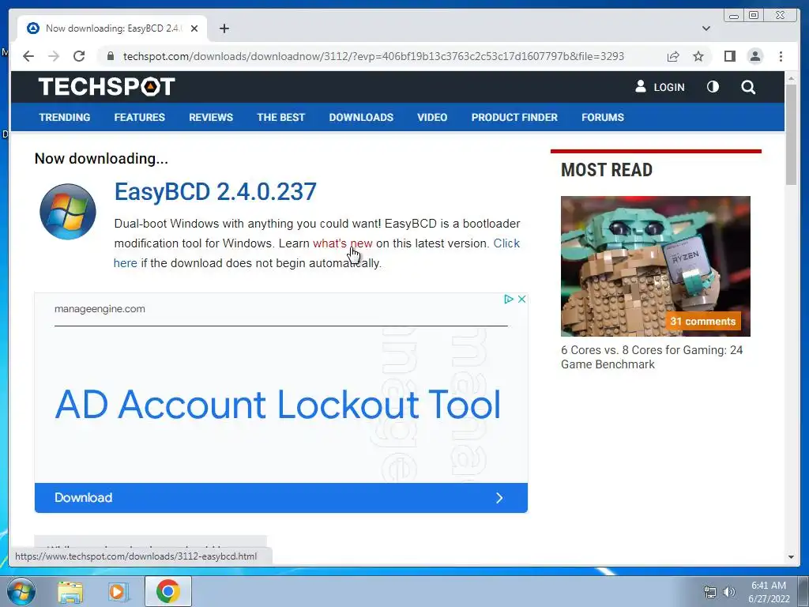Open the REVIEWS menu item
Image resolution: width=809 pixels, height=607 pixels.
[211, 117]
